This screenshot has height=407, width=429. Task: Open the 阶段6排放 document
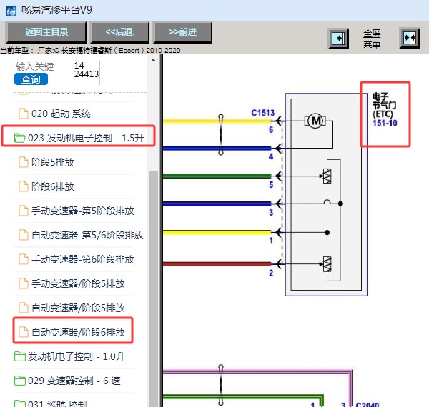click(52, 186)
